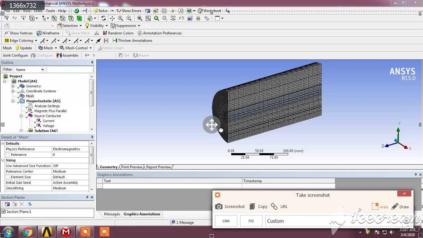Switch to the Report Preview tab
Screen dimensions: 423x238
(159, 167)
